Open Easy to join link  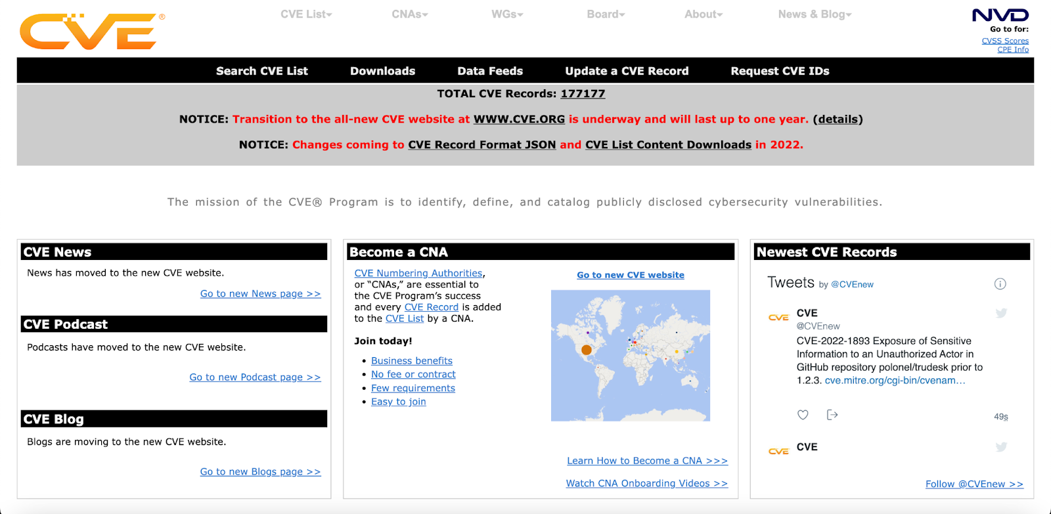[x=399, y=402]
